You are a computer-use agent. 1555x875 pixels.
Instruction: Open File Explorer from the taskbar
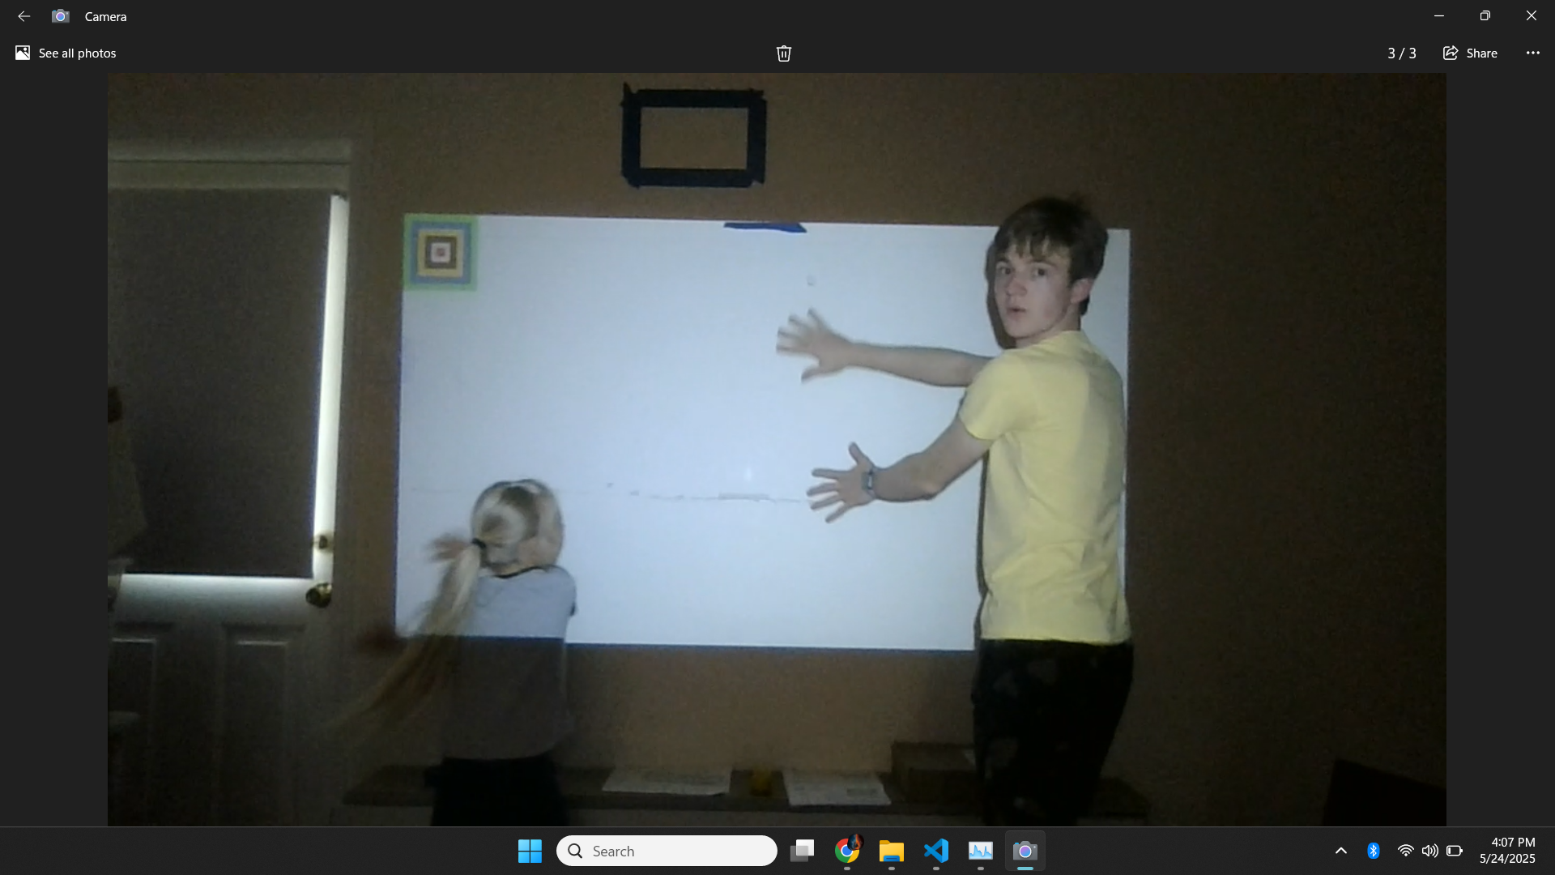891,851
